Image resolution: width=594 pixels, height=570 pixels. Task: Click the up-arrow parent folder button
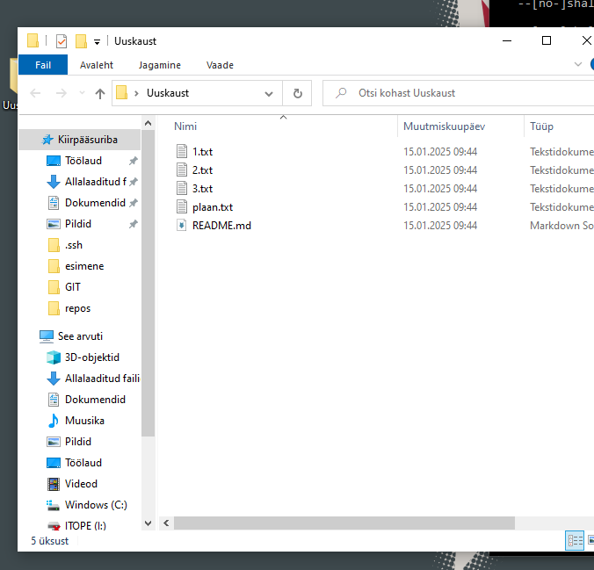pos(100,93)
